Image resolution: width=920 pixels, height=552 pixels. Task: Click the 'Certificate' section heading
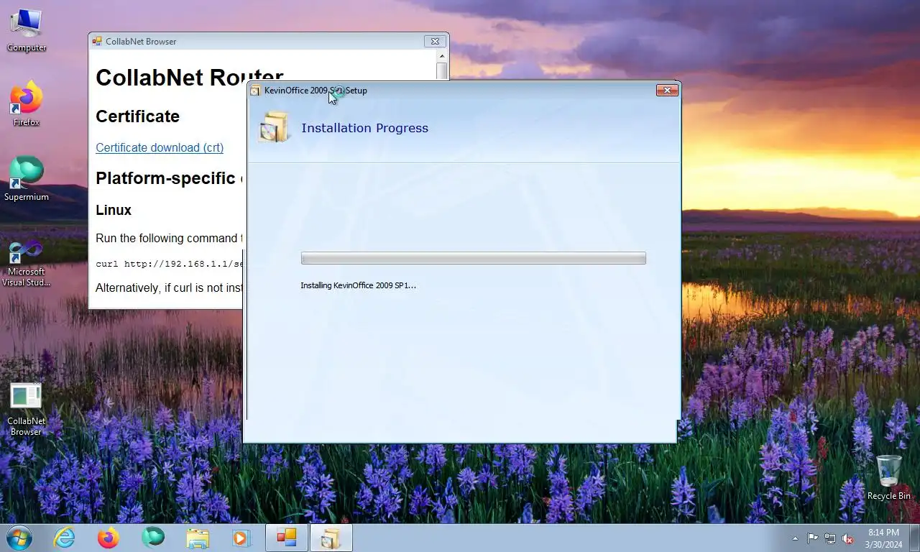tap(137, 116)
